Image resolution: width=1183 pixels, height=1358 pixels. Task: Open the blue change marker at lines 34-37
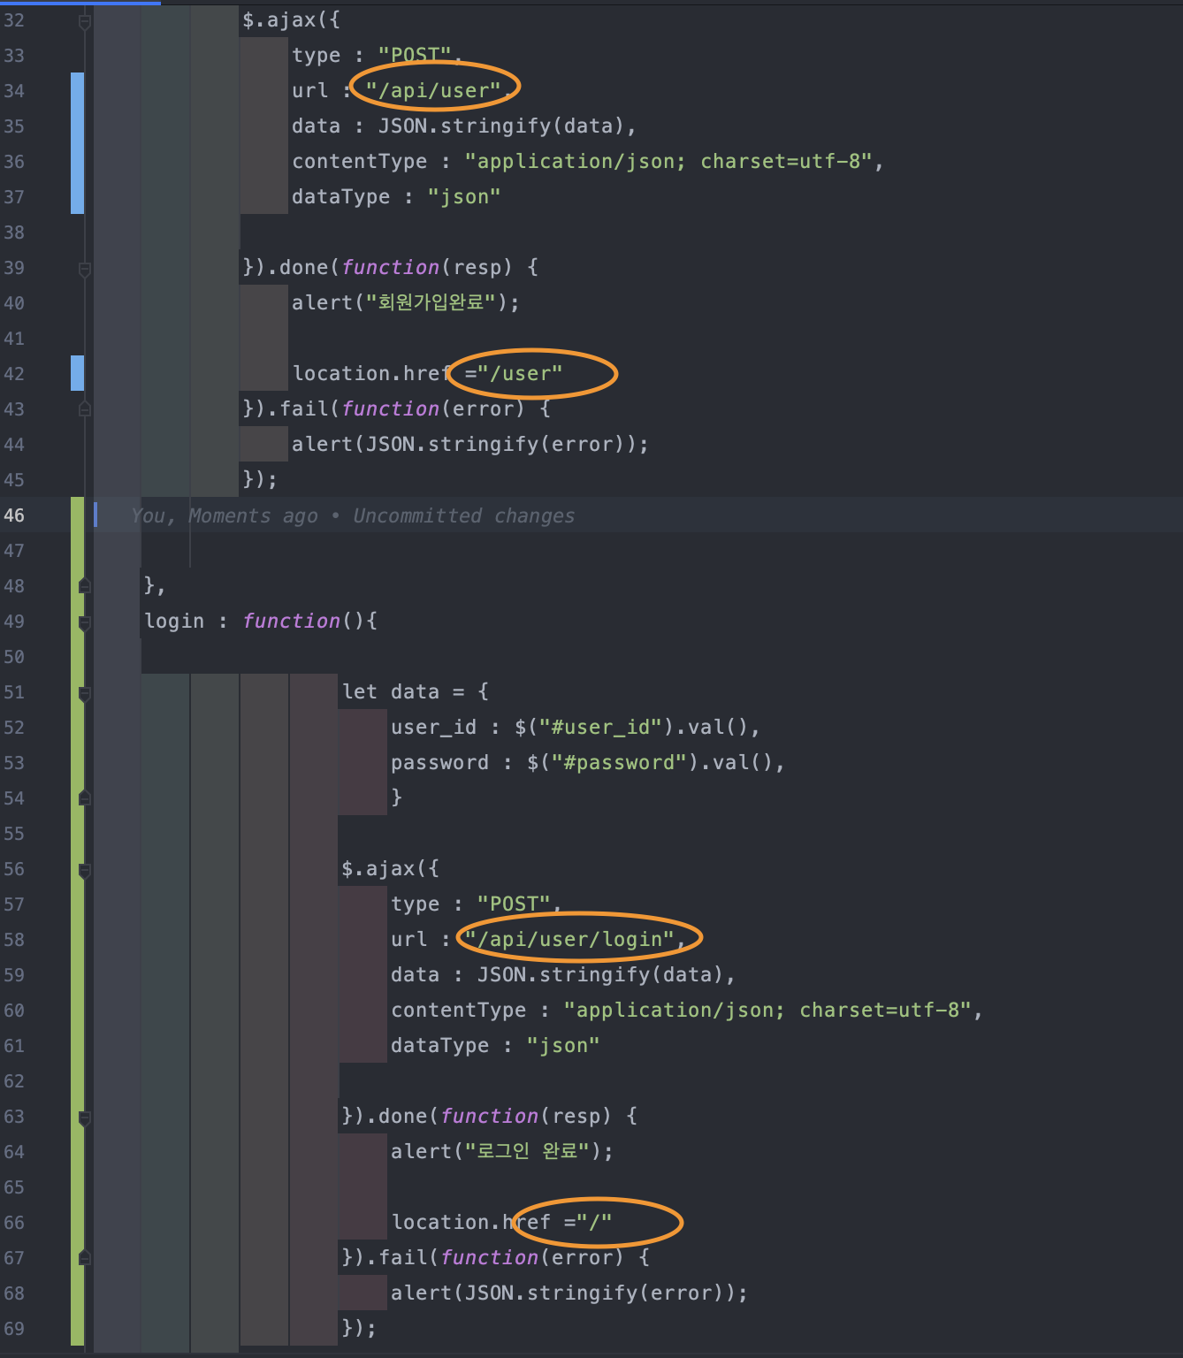(78, 143)
